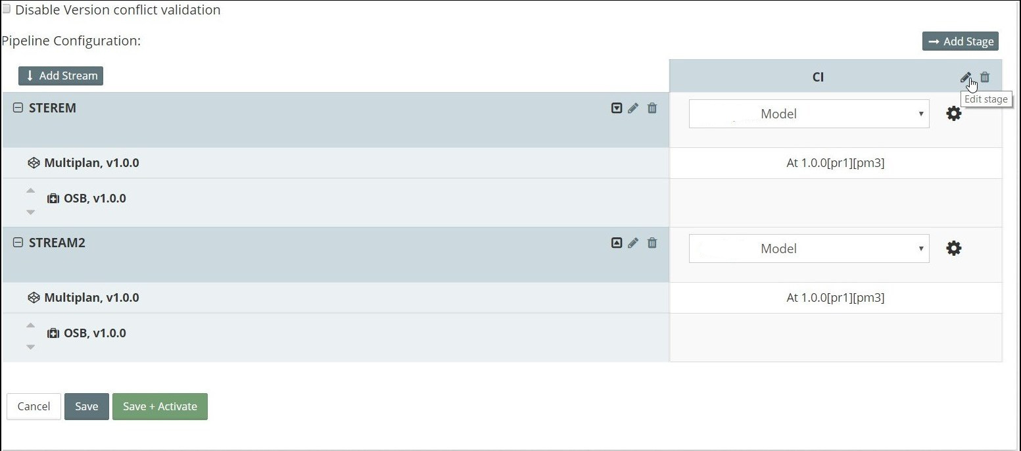Click the edit pencil icon for CI stage
This screenshot has width=1021, height=451.
(x=965, y=78)
